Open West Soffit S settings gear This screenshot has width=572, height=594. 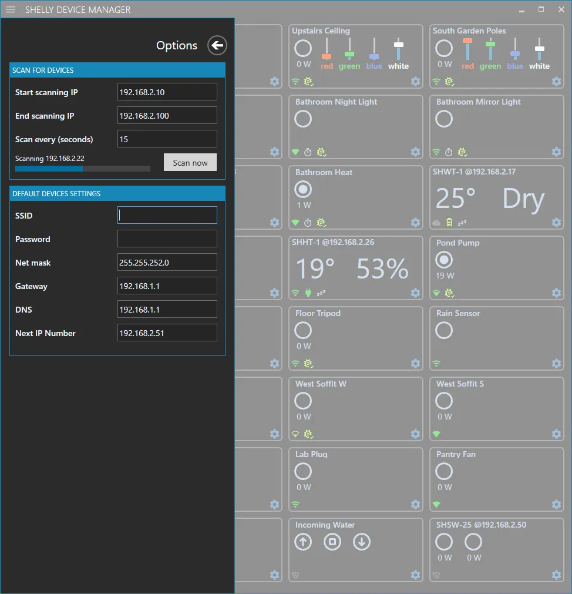(x=556, y=434)
